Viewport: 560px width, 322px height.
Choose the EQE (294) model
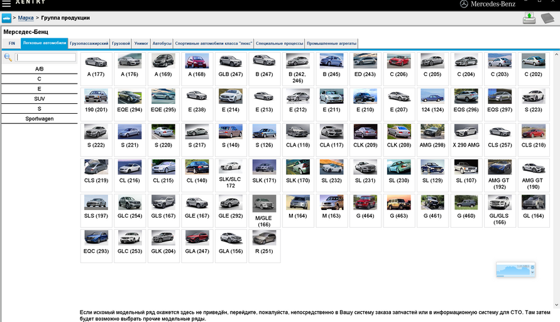[x=129, y=104]
